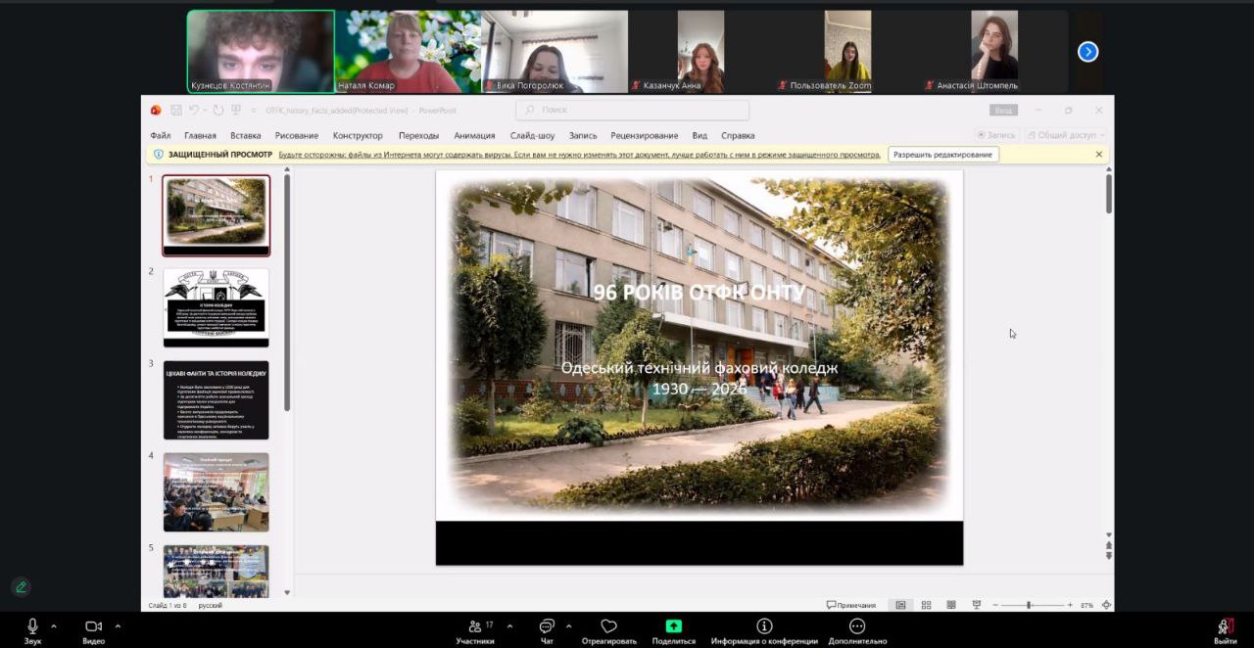This screenshot has height=648, width=1254.
Task: Open the Вставка ribbon tab
Action: (x=245, y=135)
